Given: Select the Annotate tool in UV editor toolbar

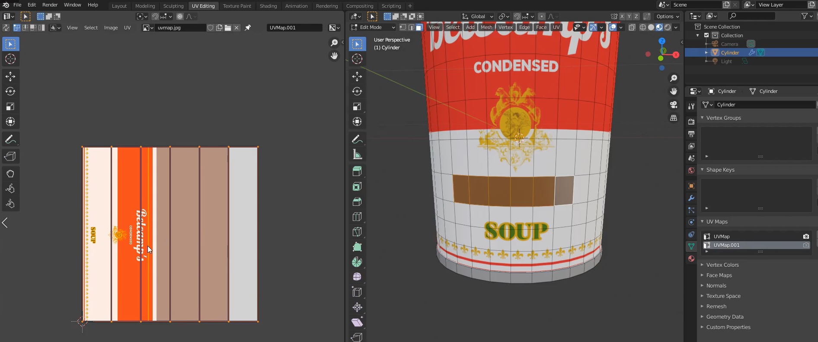Looking at the screenshot, I should coord(10,139).
